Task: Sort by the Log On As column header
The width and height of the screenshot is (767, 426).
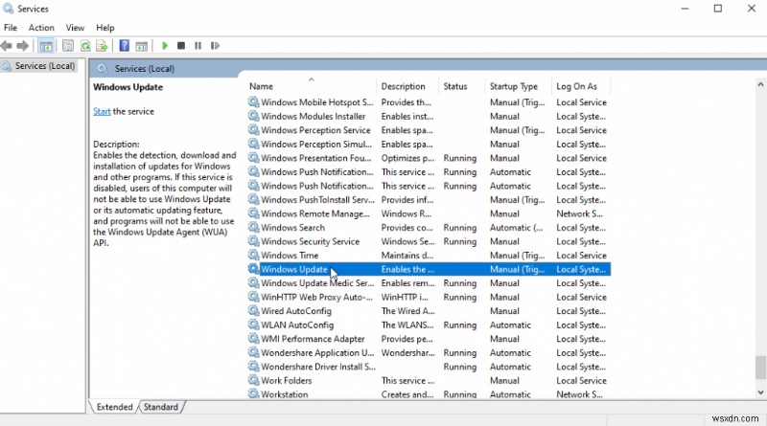Action: click(x=581, y=86)
